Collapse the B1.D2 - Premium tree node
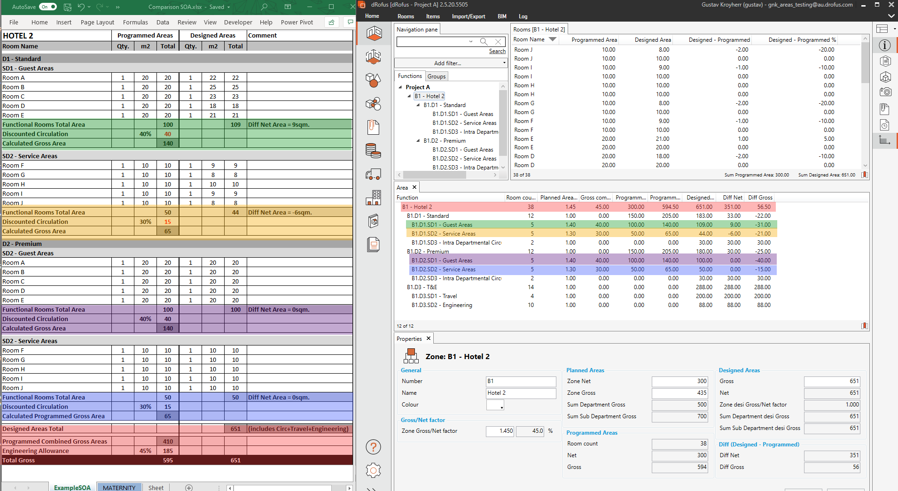This screenshot has width=898, height=491. 418,141
